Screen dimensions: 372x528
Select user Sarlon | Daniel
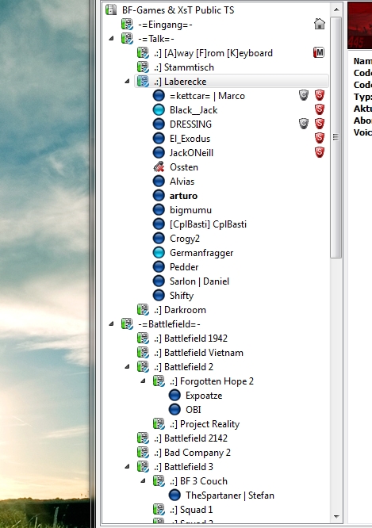pyautogui.click(x=199, y=281)
